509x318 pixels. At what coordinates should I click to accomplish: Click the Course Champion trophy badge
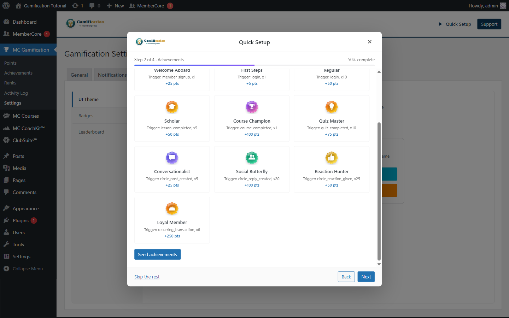tap(252, 107)
